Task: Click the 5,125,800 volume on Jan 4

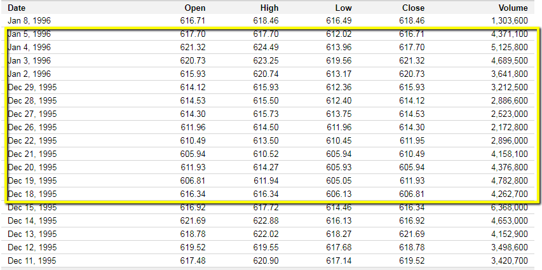Action: (510, 48)
